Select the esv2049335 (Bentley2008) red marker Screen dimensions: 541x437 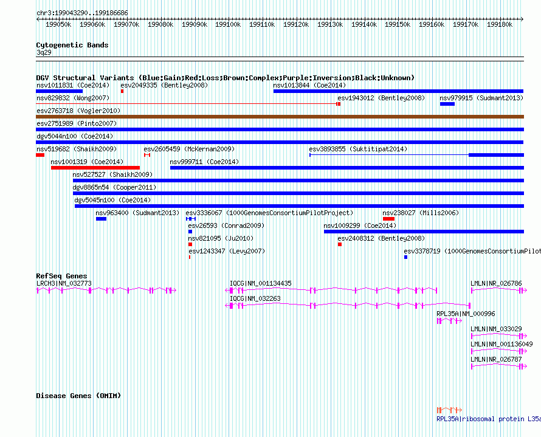[122, 91]
